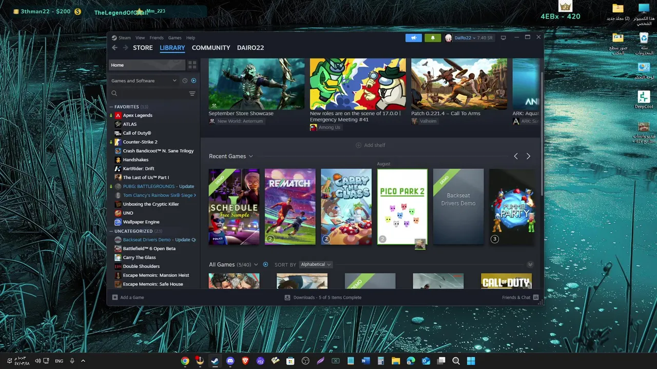This screenshot has width=657, height=369.
Task: Open Recent Games shelf dropdown
Action: [251, 156]
